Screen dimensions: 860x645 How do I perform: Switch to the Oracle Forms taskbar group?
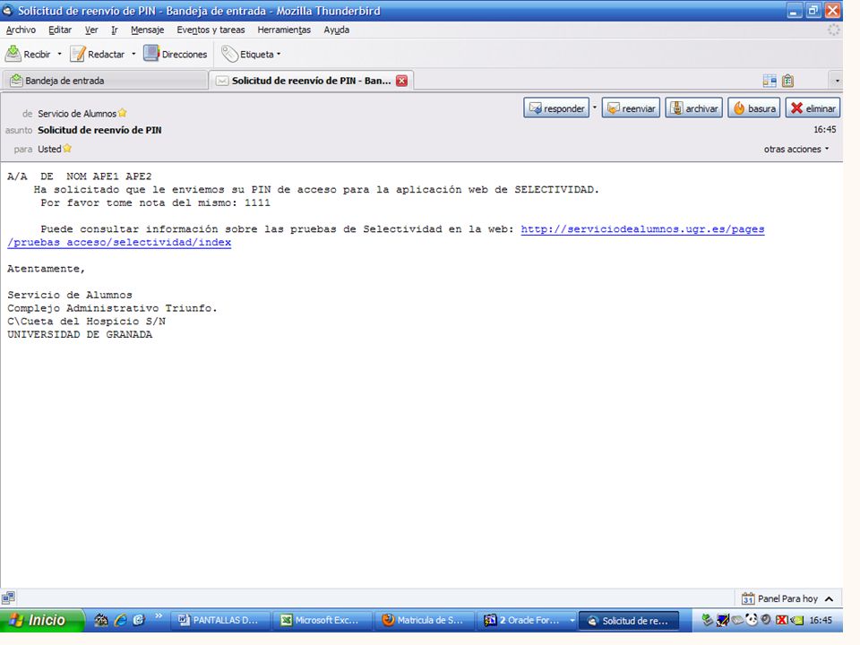click(x=527, y=620)
